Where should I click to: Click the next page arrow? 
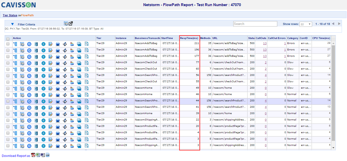tap(339, 24)
